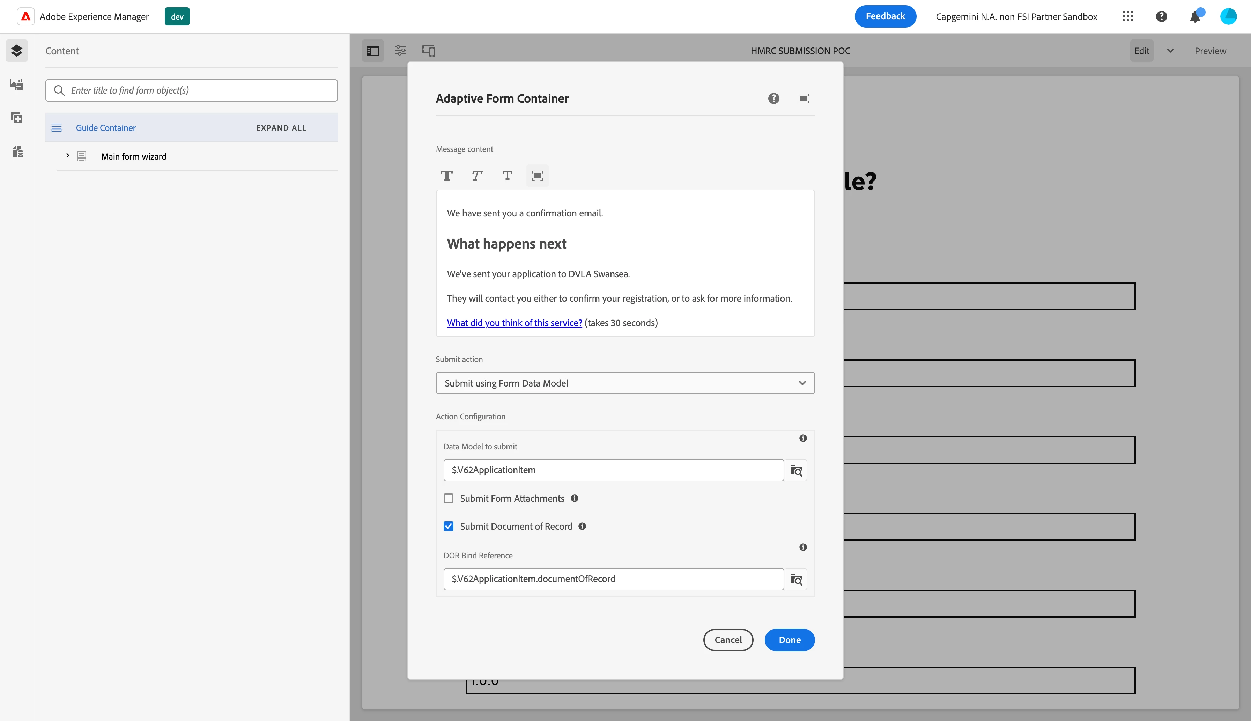Click the italic text formatting icon

click(x=477, y=175)
